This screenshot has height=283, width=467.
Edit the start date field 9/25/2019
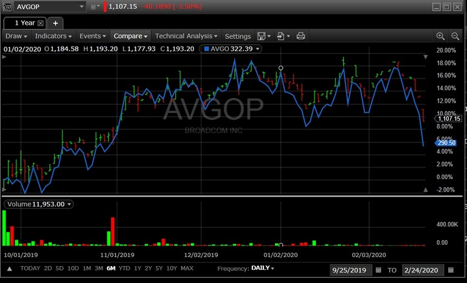point(350,270)
